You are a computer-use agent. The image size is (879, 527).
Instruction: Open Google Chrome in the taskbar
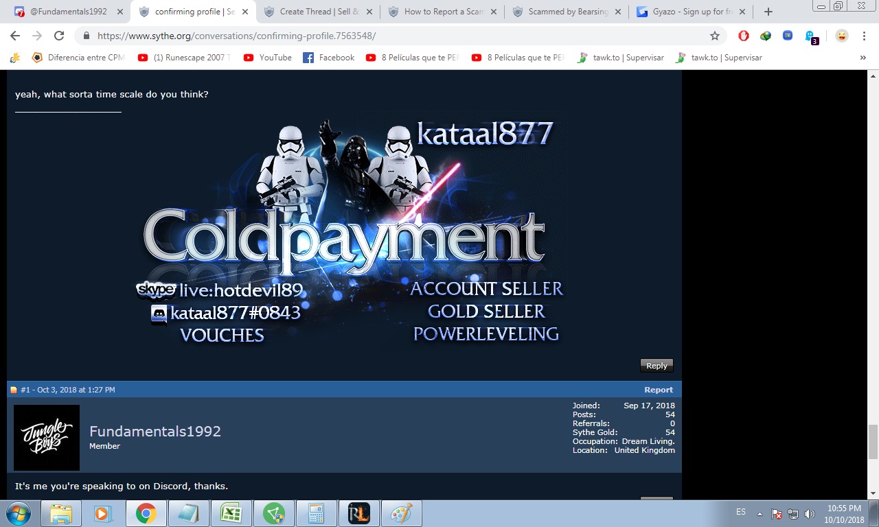point(146,514)
